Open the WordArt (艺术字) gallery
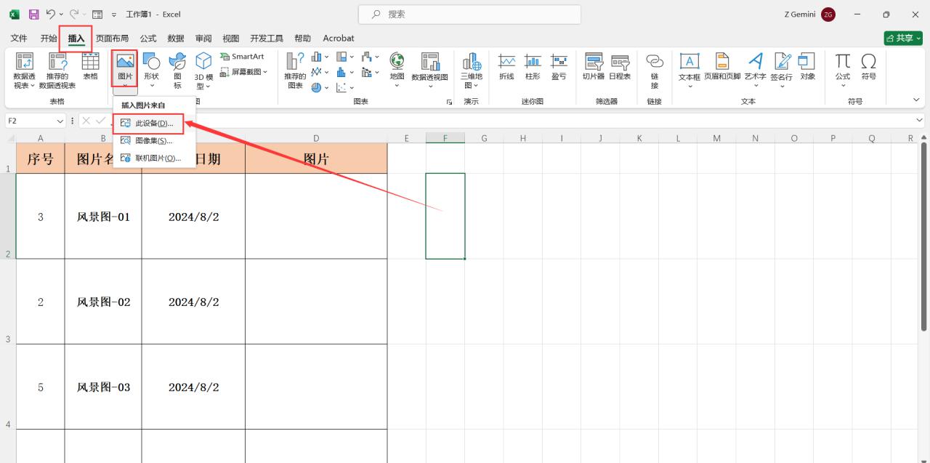Screen dimensions: 930x463 click(756, 71)
